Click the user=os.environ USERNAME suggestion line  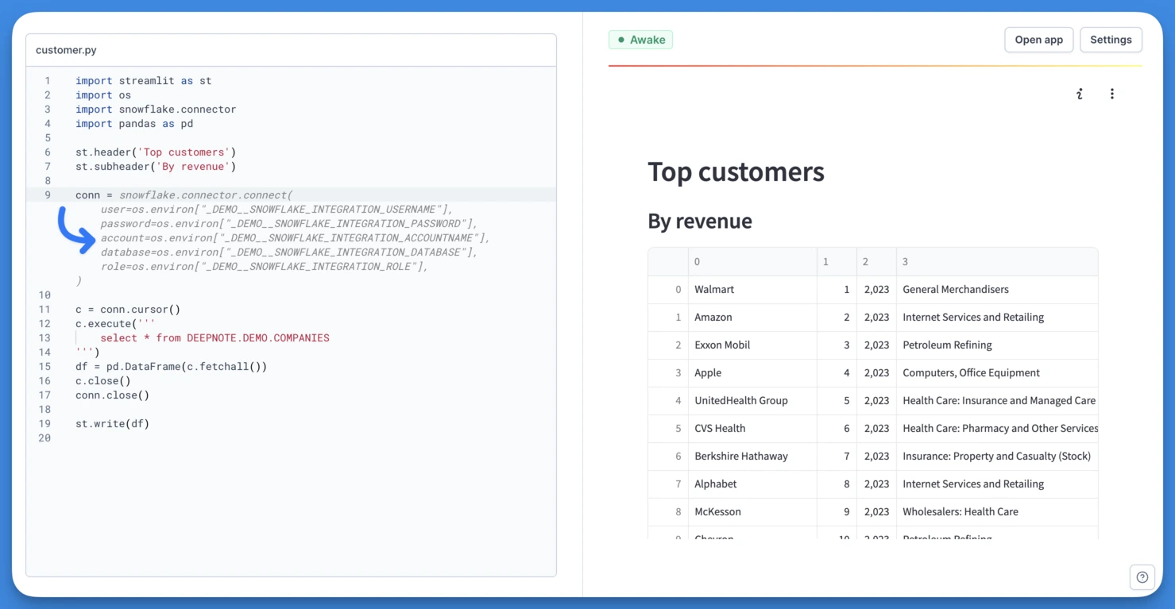[276, 209]
